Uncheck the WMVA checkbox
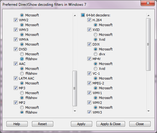This screenshot has width=157, height=133. [16, 39]
